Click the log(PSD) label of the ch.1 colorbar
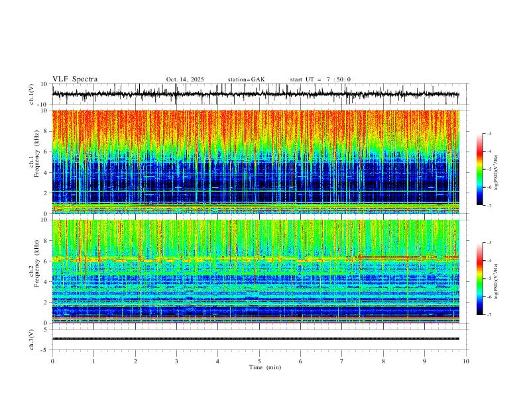This screenshot has height=405, width=525. tap(496, 173)
